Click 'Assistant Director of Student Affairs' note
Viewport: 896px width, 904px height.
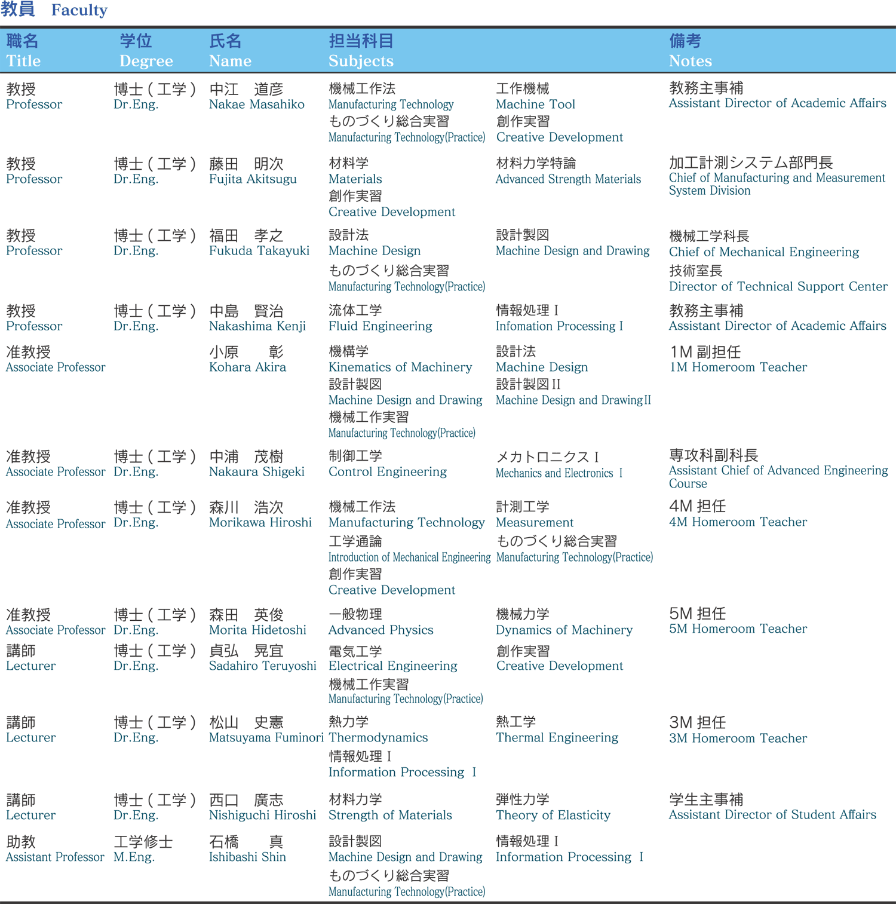pyautogui.click(x=772, y=815)
